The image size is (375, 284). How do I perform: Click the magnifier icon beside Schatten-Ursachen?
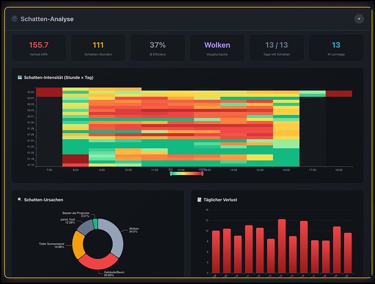[x=20, y=199]
